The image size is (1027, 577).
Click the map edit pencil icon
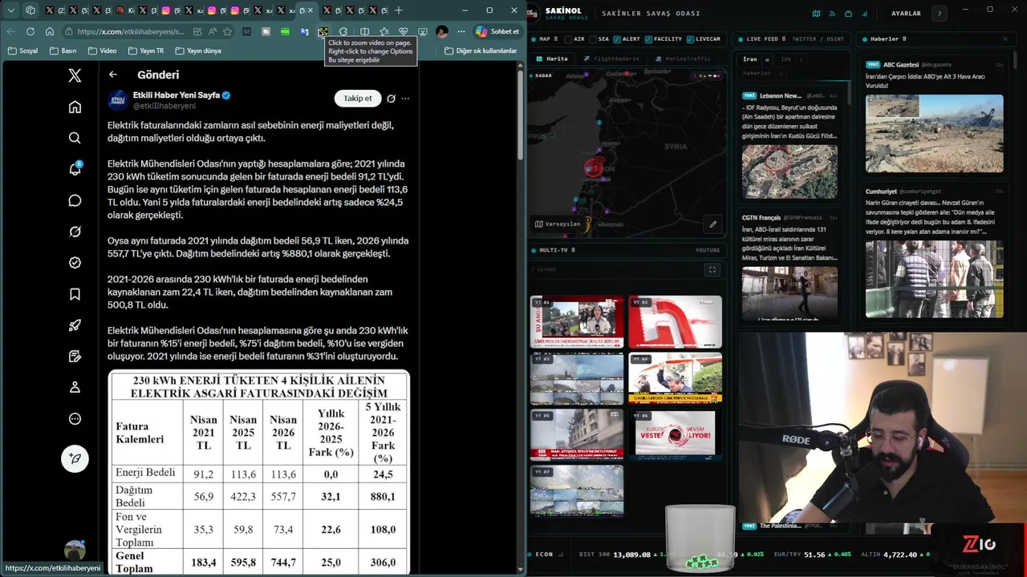click(712, 224)
